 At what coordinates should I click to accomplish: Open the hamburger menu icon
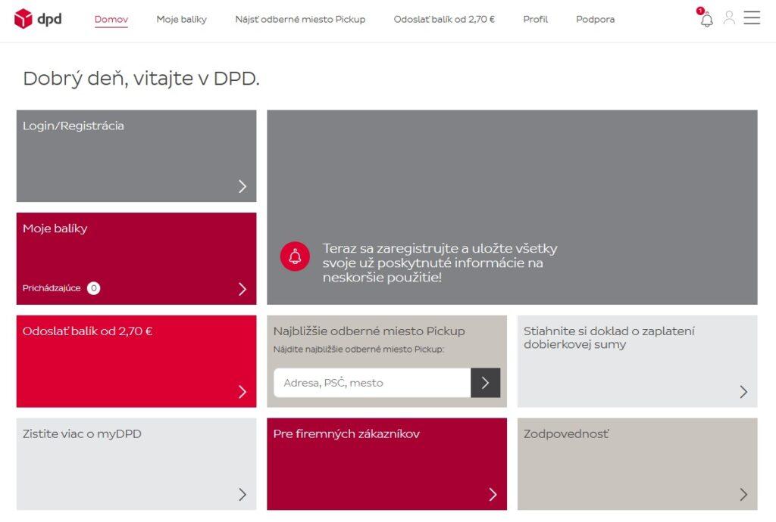[752, 18]
